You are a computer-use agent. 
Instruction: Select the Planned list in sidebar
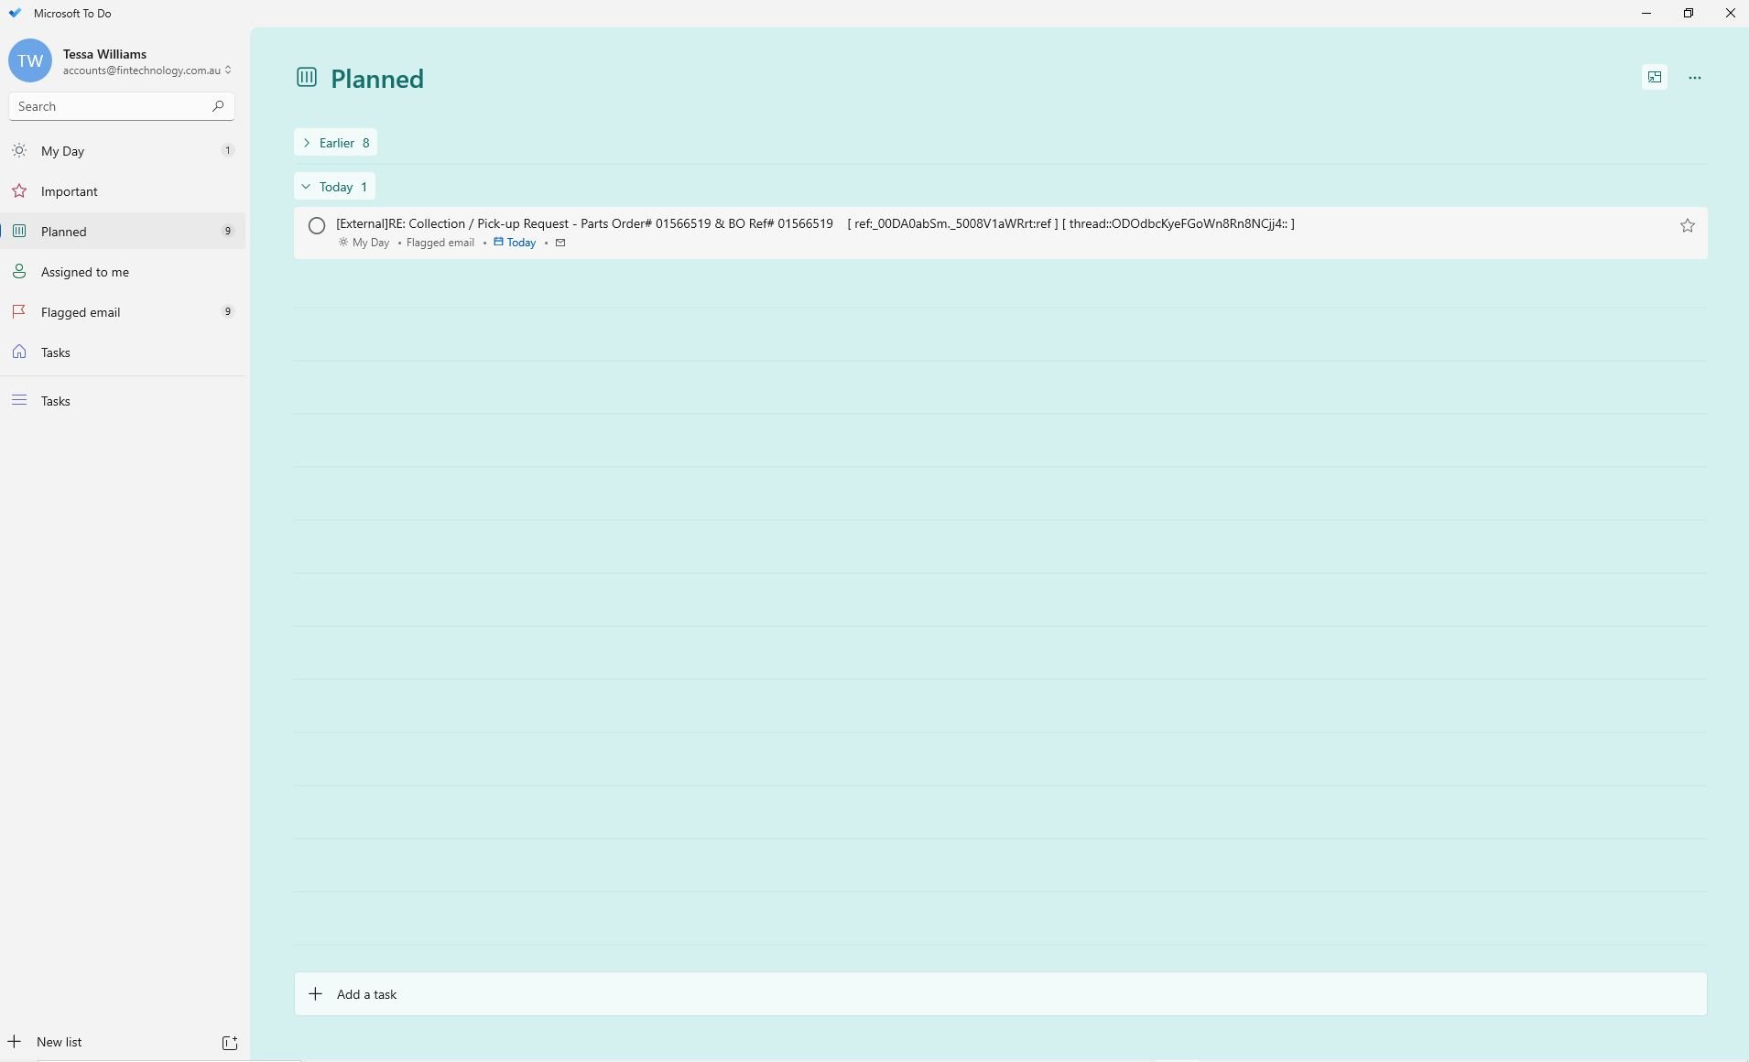click(x=123, y=232)
